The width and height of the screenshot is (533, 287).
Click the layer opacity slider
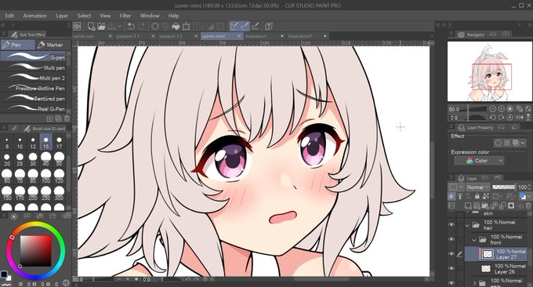click(504, 187)
